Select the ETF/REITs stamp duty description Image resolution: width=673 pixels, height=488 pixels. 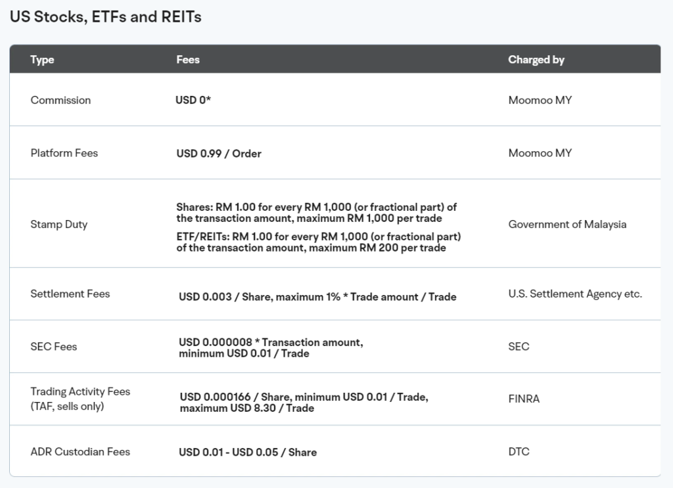319,242
